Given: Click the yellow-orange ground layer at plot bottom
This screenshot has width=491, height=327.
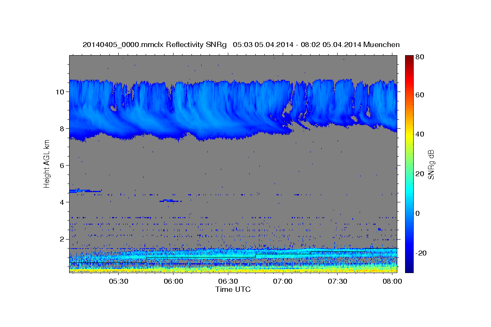Looking at the screenshot, I should (233, 270).
